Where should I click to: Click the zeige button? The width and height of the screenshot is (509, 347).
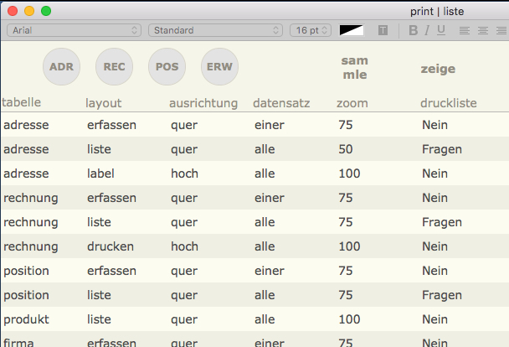tap(438, 69)
